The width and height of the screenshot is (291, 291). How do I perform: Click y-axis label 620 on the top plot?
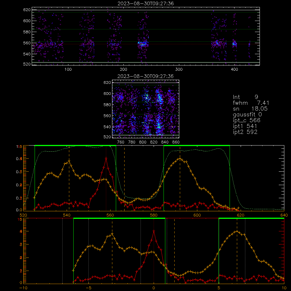[x=27, y=10]
